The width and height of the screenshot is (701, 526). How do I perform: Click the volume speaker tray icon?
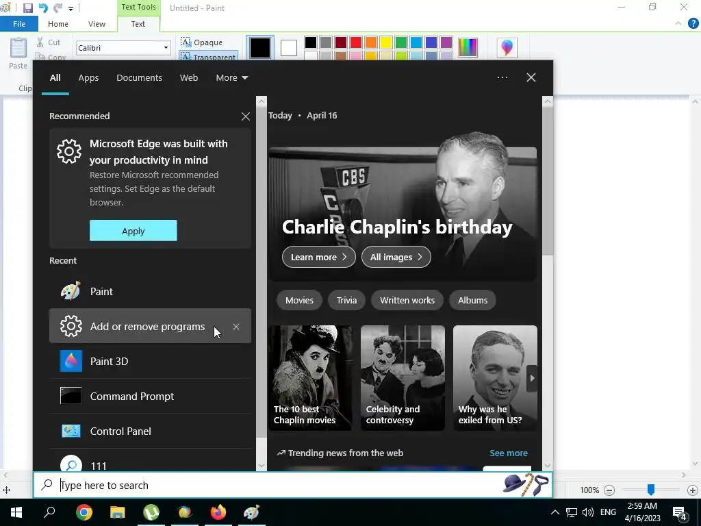(588, 512)
